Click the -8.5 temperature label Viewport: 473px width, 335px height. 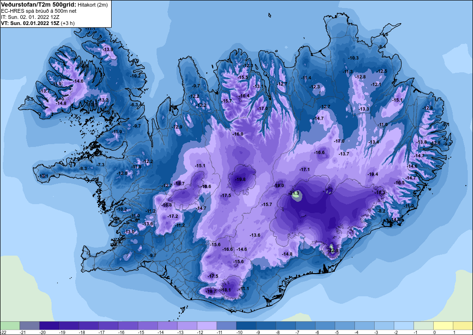(118, 222)
